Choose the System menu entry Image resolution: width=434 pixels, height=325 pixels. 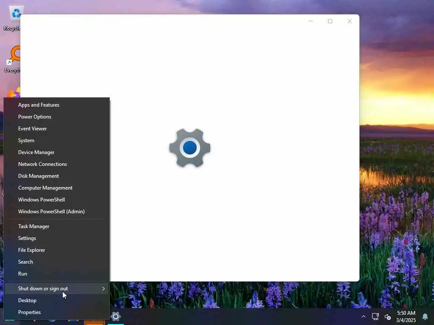coord(57,140)
